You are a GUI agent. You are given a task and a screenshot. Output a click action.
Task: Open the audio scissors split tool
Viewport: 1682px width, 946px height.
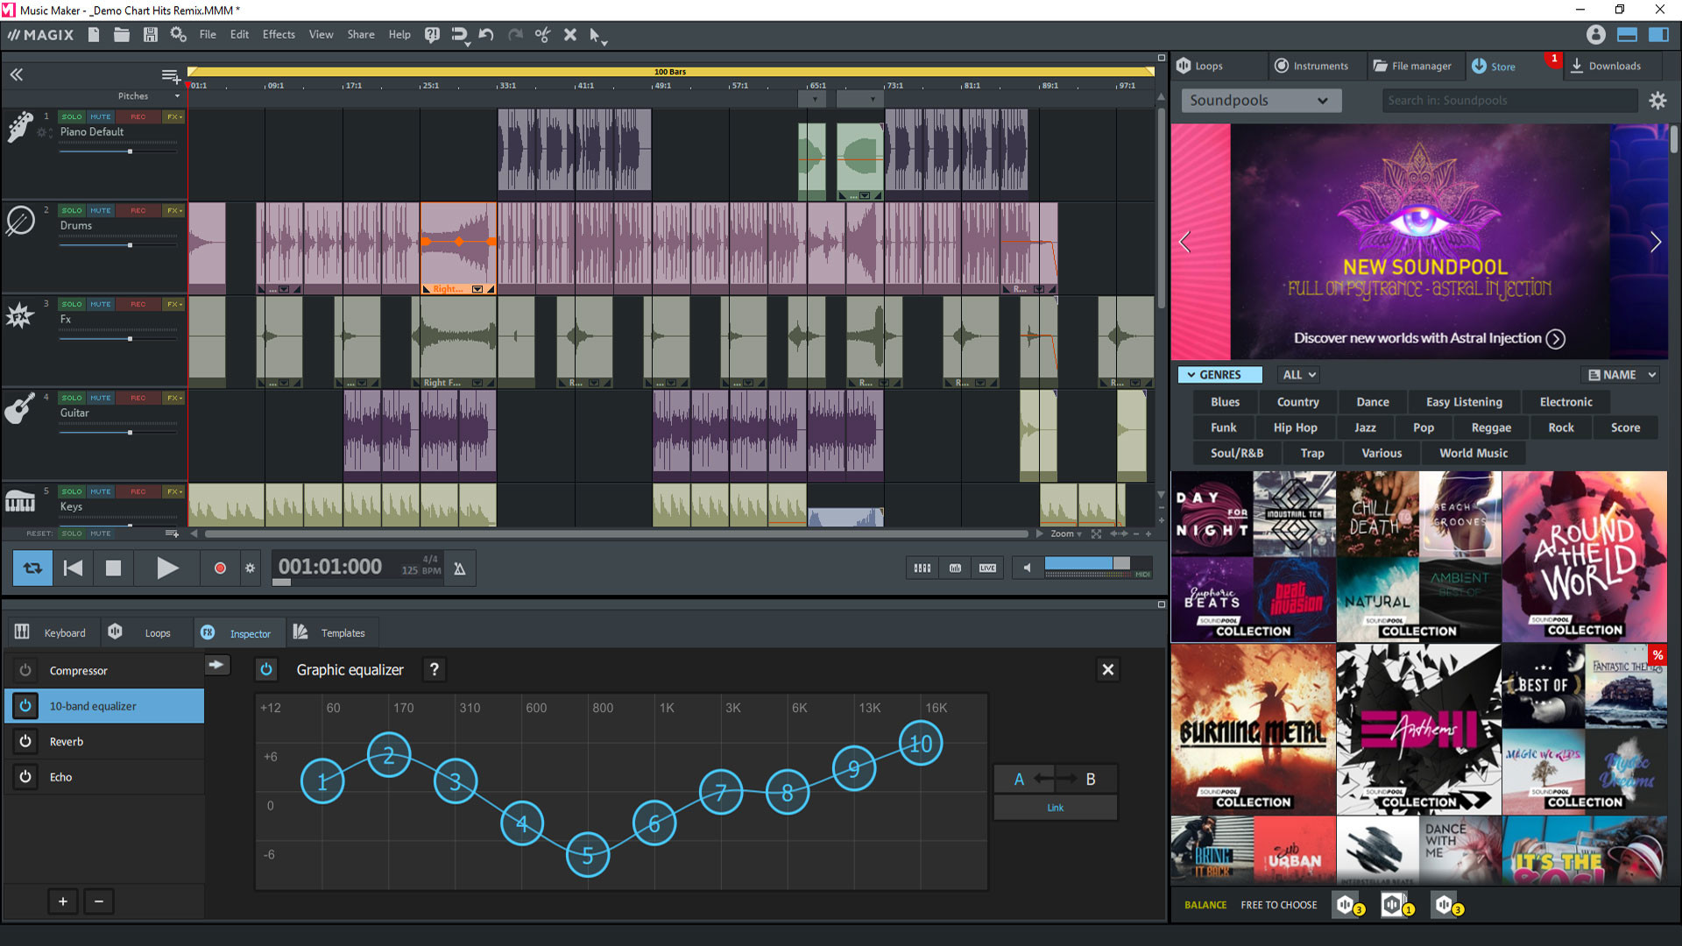tap(542, 35)
